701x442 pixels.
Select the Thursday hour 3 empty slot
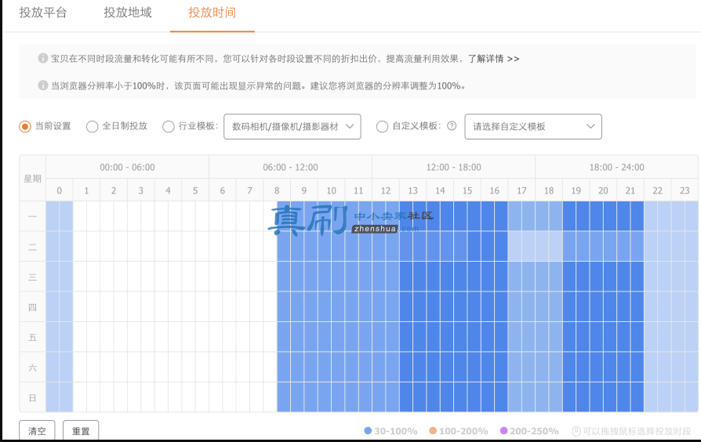(x=141, y=307)
